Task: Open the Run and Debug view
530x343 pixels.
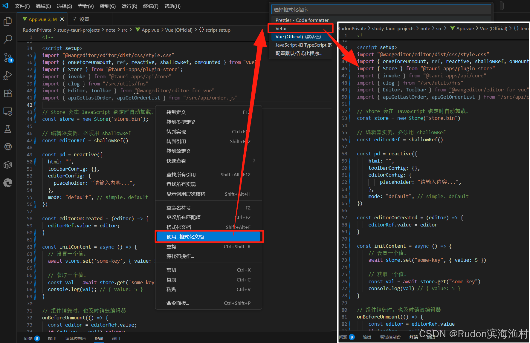Action: coord(8,75)
